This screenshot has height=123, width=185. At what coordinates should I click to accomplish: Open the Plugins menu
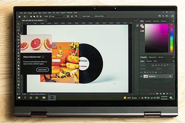63,13
